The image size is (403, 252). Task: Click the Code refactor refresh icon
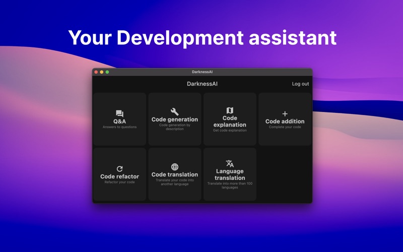119,169
